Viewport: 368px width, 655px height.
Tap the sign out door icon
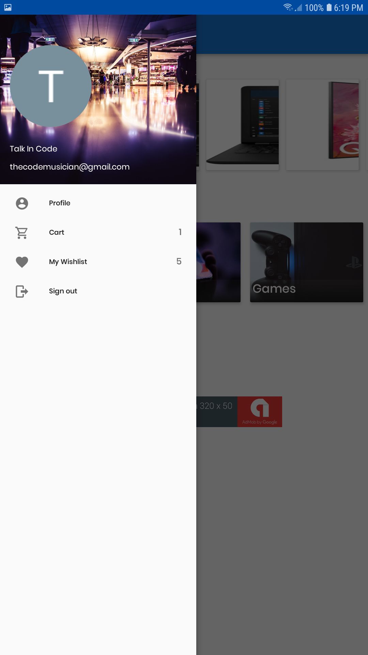22,291
